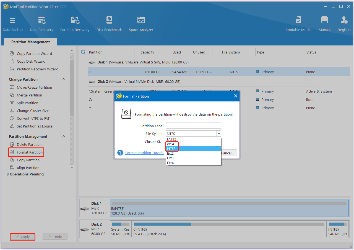Open the File System dropdown

(x=219, y=133)
